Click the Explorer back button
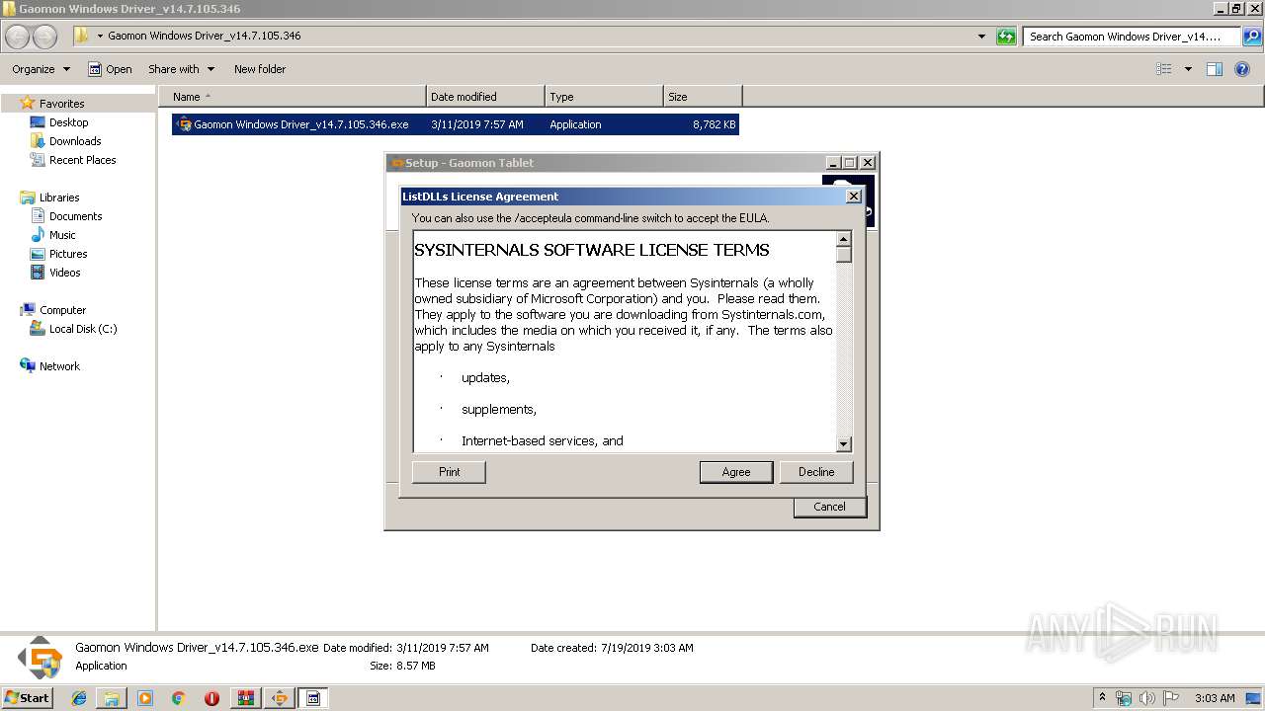This screenshot has height=711, width=1265. 18,37
